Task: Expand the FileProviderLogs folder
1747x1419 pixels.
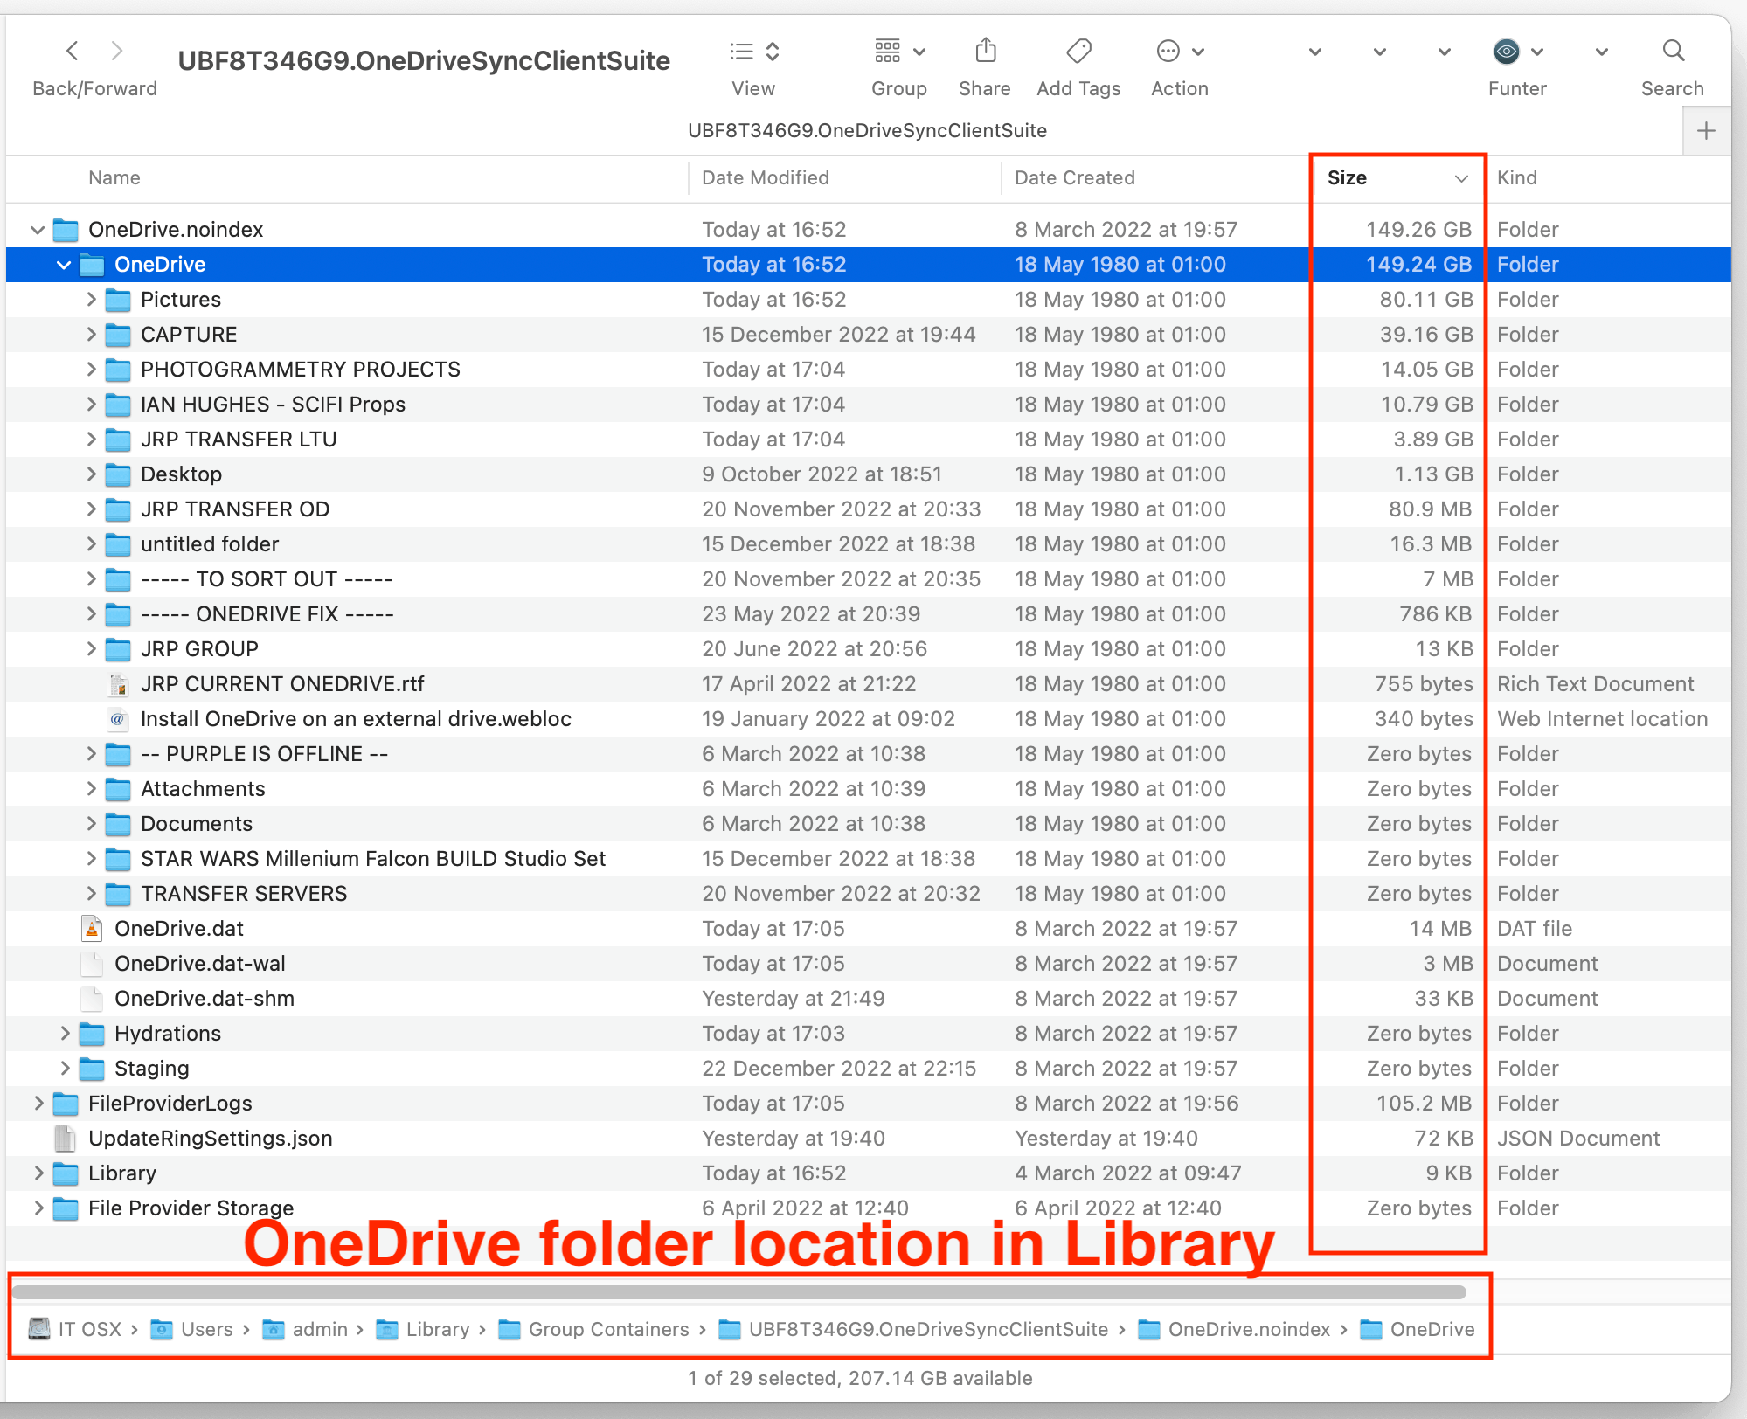Action: tap(38, 1104)
